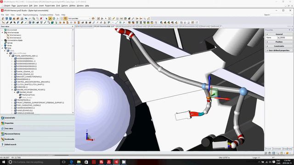Screen dimensions: 294x165
Task: Click the red X delete icon in toolbar
Action: coord(41,18)
